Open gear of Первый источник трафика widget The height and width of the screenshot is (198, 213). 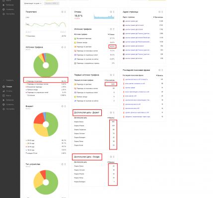(x=111, y=75)
